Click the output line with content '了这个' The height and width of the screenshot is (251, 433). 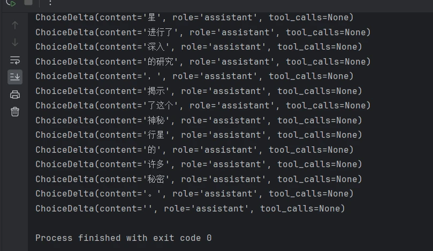[x=203, y=106]
